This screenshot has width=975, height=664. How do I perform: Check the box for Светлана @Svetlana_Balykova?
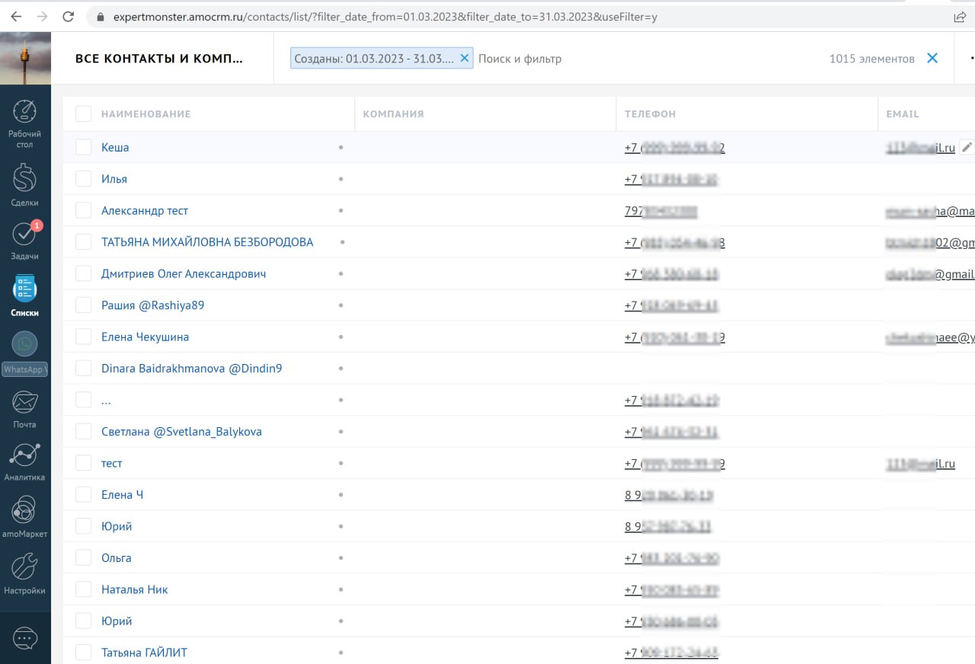coord(83,432)
